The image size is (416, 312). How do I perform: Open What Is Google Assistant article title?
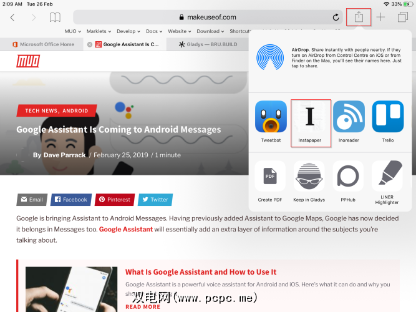click(201, 272)
